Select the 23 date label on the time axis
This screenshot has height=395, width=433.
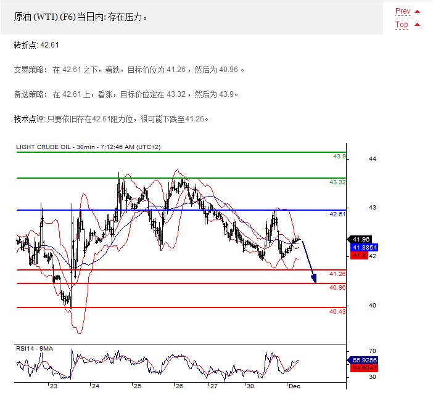click(x=54, y=386)
